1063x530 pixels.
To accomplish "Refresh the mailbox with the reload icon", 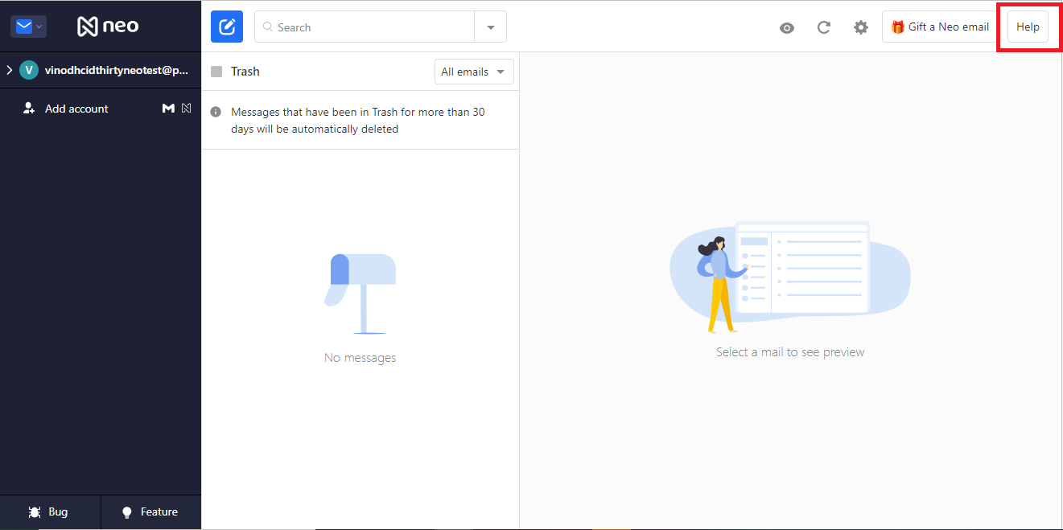I will click(824, 27).
